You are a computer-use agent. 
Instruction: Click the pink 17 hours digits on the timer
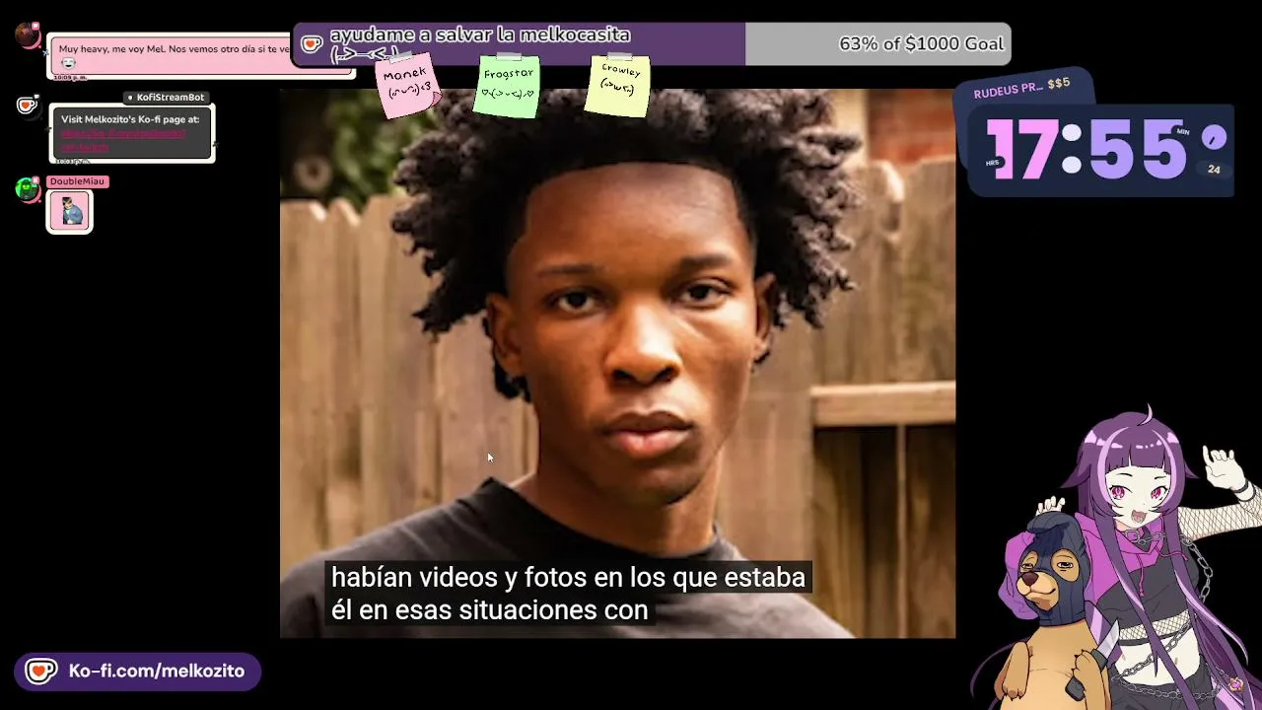coord(1022,149)
